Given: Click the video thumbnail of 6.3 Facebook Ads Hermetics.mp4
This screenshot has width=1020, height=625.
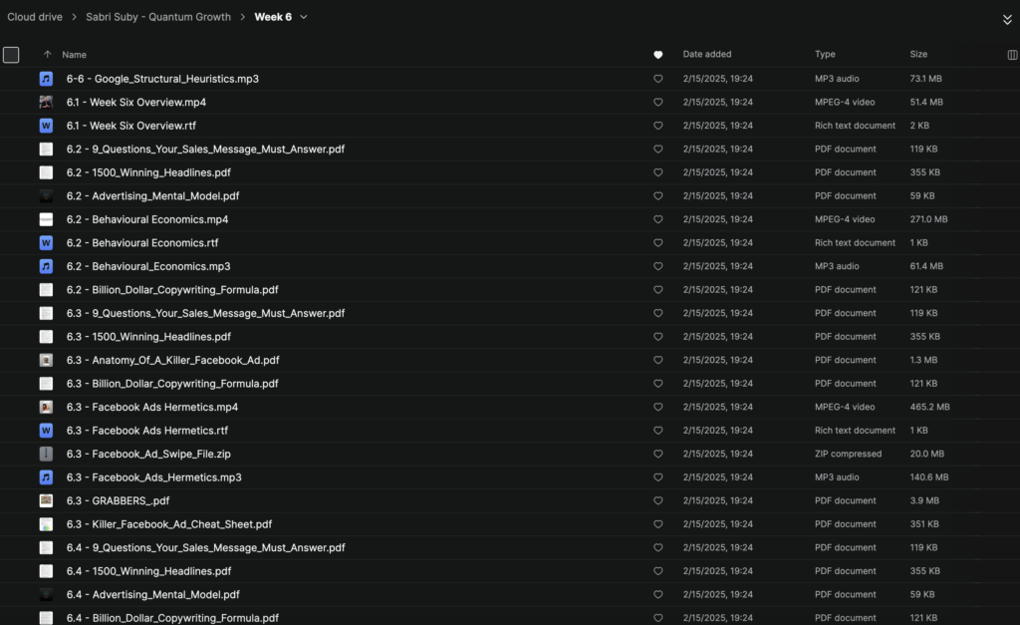Looking at the screenshot, I should pos(46,407).
